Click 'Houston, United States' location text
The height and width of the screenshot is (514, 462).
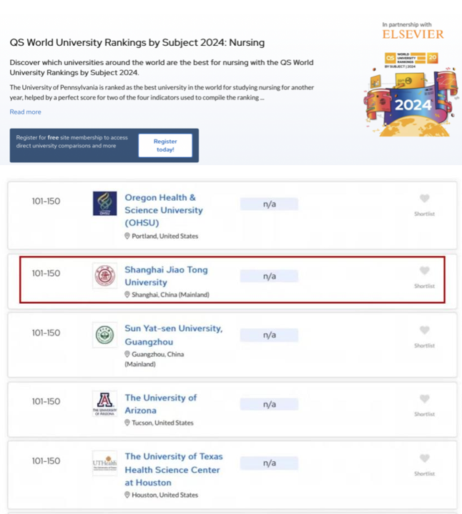[x=165, y=495]
